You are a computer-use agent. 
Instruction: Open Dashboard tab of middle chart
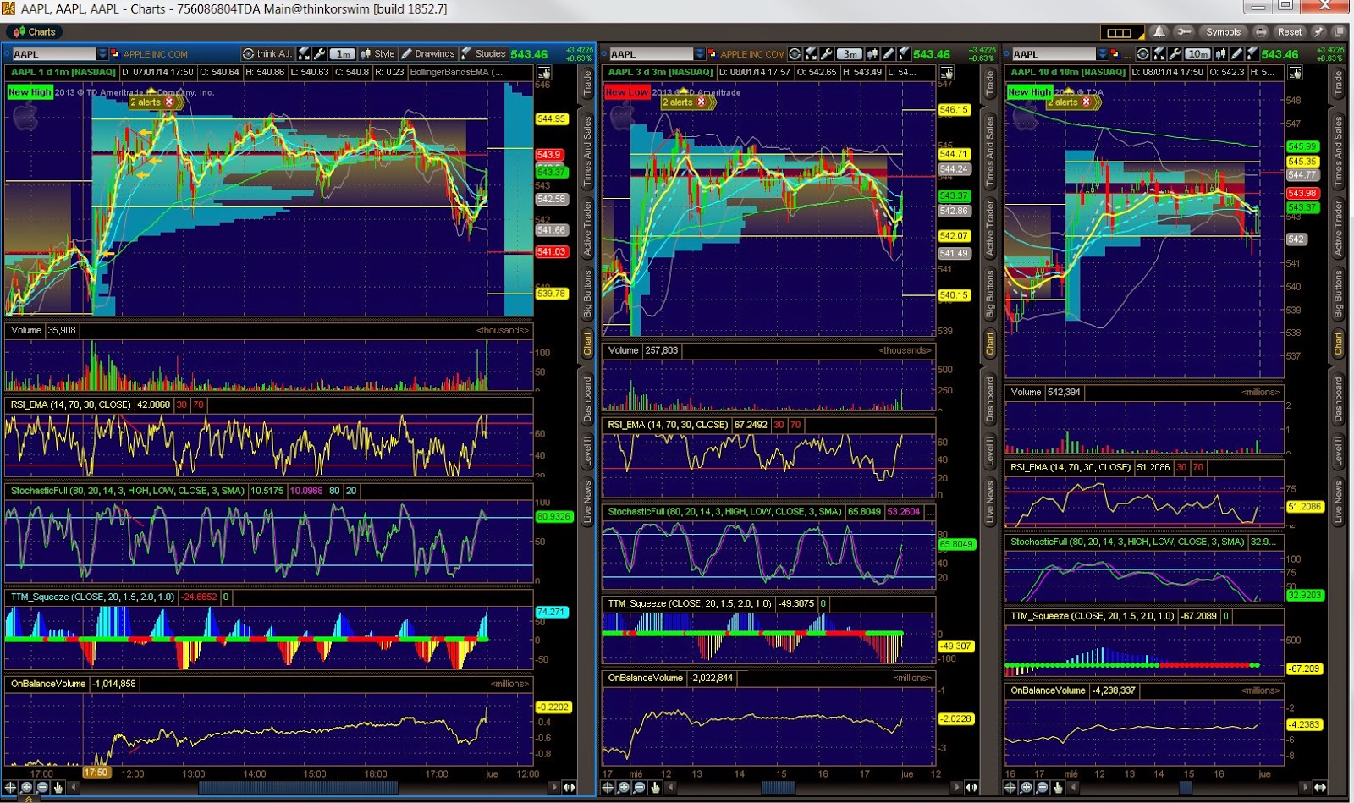point(990,399)
